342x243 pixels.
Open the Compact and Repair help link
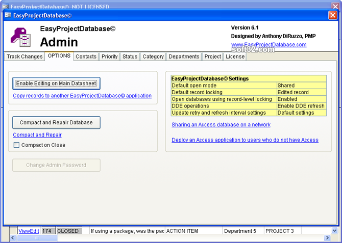click(x=37, y=135)
